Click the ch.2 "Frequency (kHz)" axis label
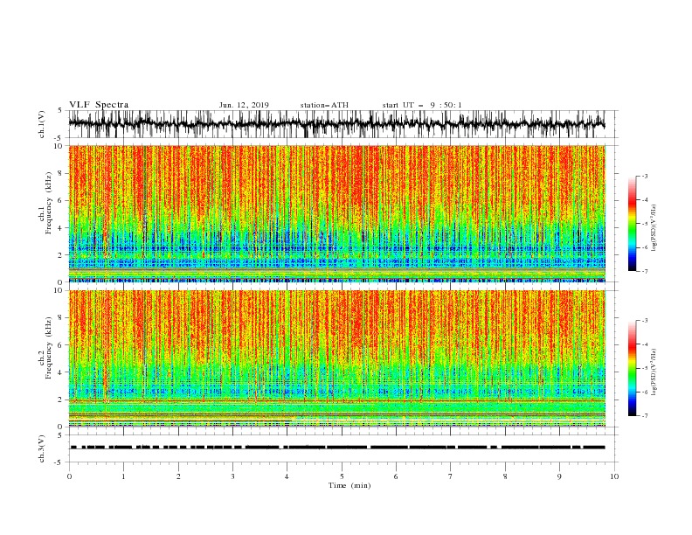This screenshot has width=692, height=535. point(49,348)
